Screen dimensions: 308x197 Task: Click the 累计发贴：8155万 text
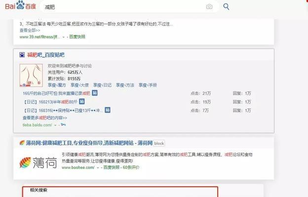64,79
